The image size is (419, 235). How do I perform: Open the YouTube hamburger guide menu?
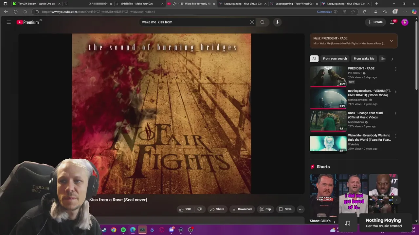[9, 22]
